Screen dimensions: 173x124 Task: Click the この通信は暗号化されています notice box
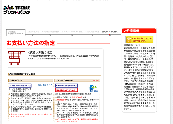pos(16,33)
